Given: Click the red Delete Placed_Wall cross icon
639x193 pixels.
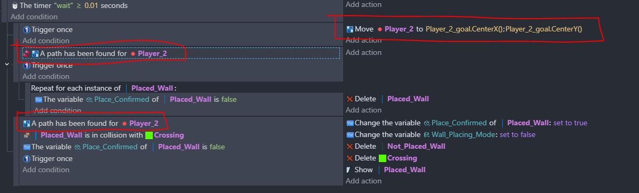Looking at the screenshot, I should coord(349,99).
